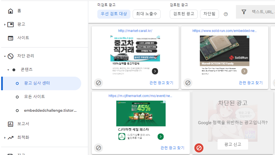275x155 pixels.
Task: Select the 차단됨 filter chip
Action: pos(209,14)
